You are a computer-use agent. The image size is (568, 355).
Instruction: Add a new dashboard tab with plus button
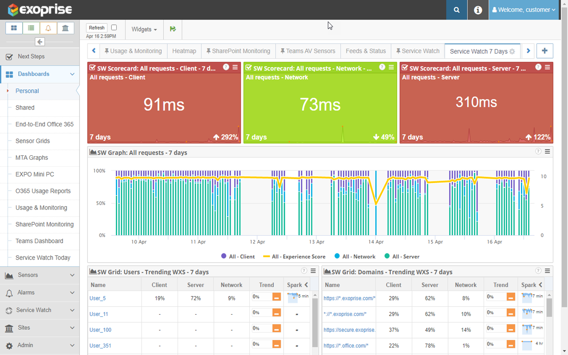[544, 51]
